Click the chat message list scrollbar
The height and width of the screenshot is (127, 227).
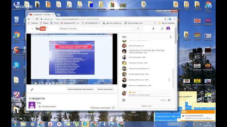(173, 79)
